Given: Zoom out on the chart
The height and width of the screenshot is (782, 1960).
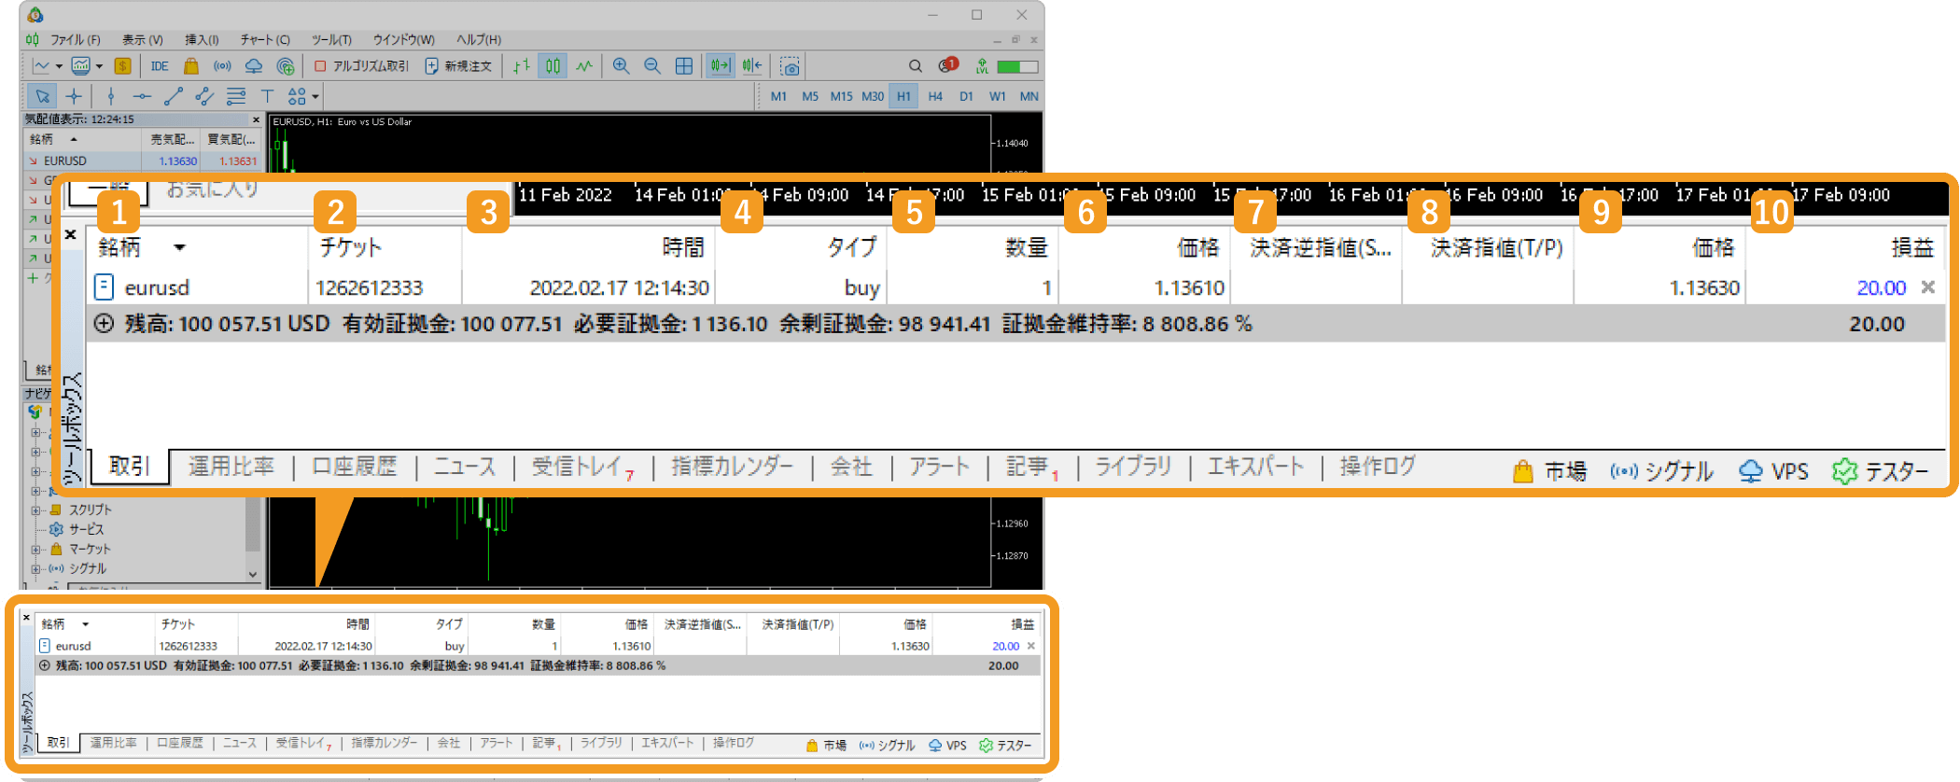Looking at the screenshot, I should [x=652, y=66].
